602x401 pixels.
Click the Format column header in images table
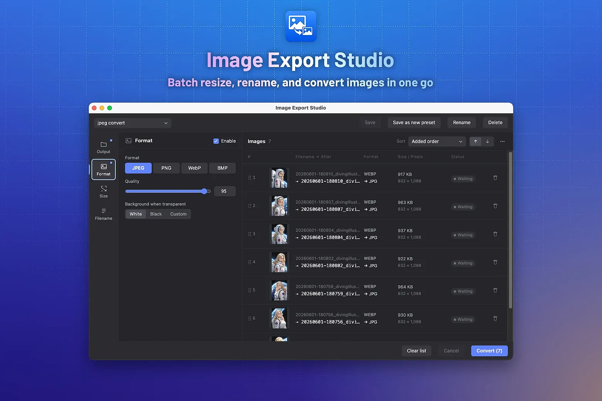[371, 157]
